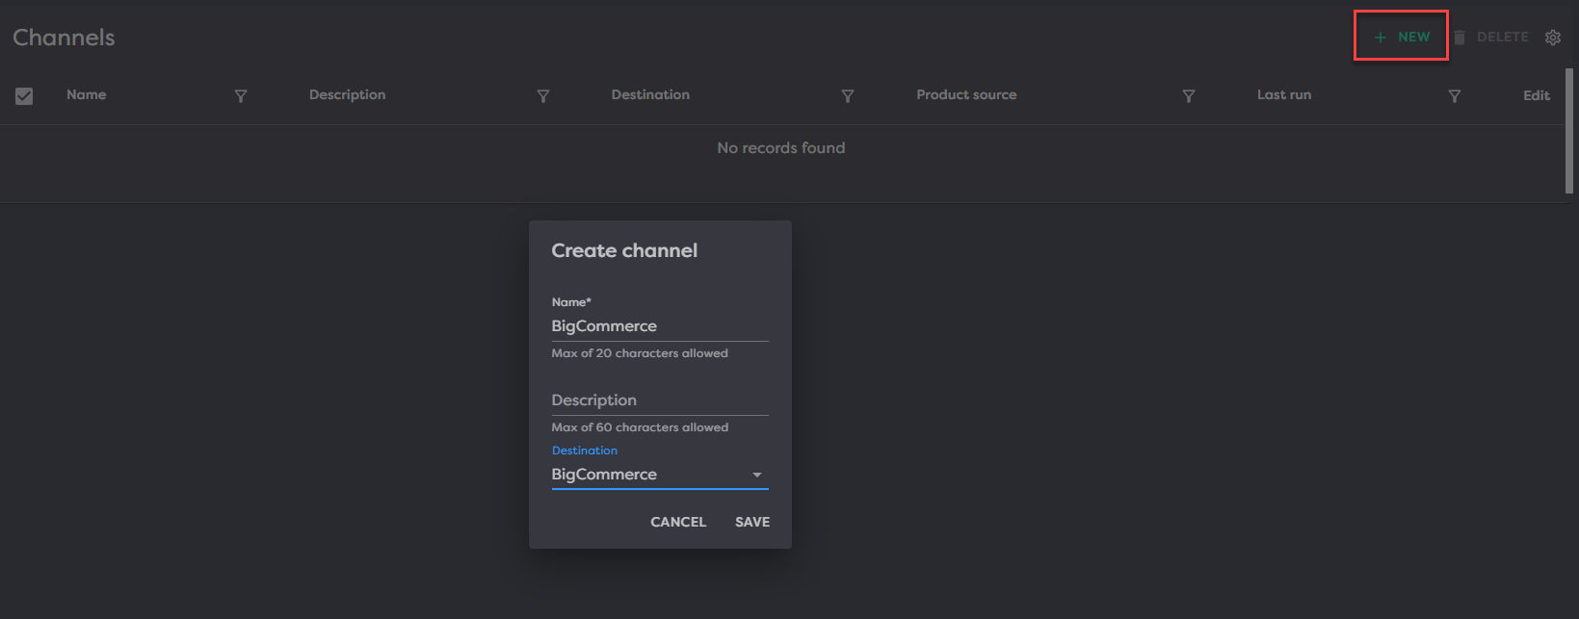Sort by Description column header
This screenshot has width=1579, height=619.
347,95
